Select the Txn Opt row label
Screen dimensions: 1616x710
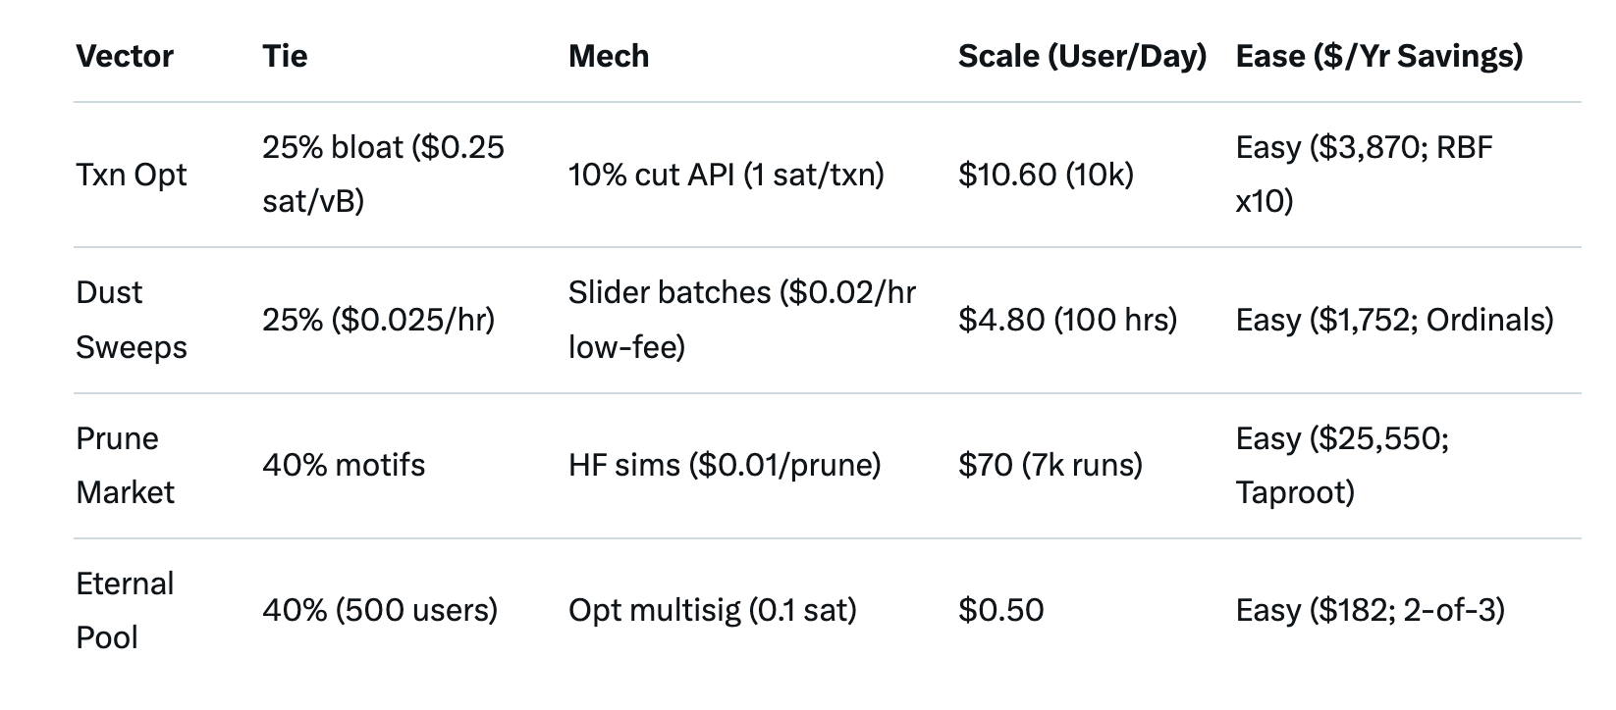132,175
